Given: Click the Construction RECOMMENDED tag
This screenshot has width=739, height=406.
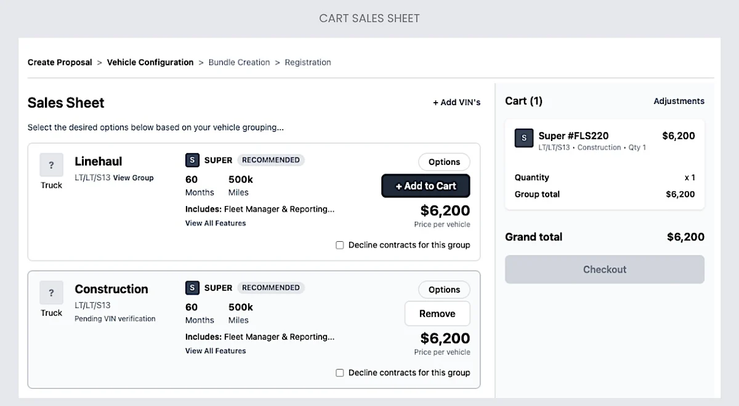Looking at the screenshot, I should pos(271,288).
